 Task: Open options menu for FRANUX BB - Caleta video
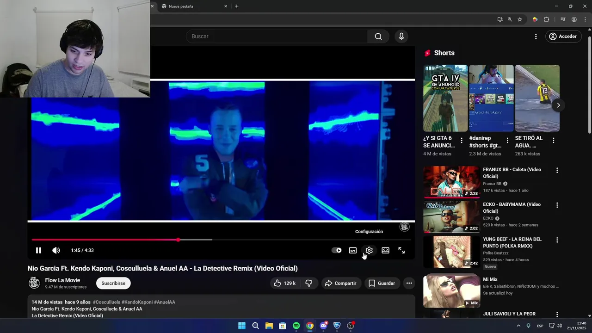click(557, 170)
